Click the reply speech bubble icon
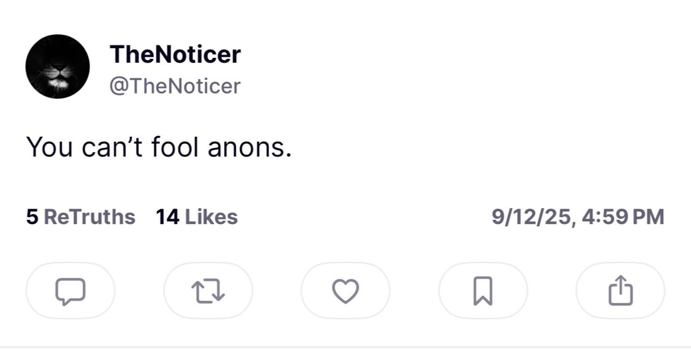Image resolution: width=691 pixels, height=349 pixels. point(70,291)
